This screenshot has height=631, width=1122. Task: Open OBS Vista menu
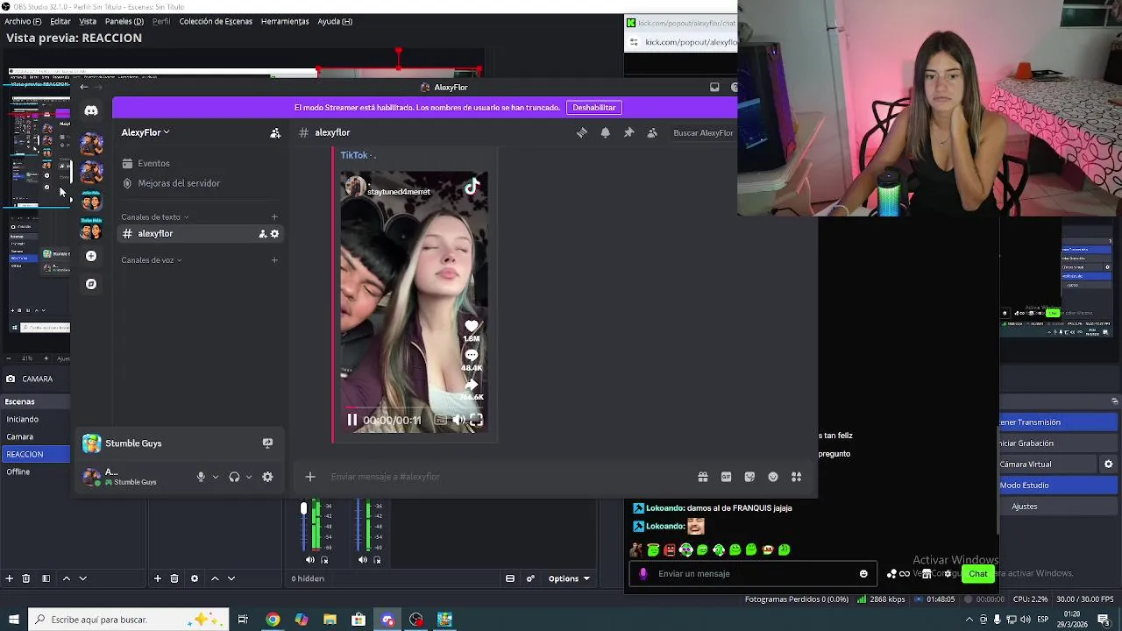88,21
